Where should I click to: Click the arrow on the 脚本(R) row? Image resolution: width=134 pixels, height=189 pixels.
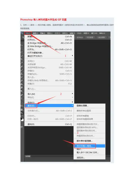72,105
